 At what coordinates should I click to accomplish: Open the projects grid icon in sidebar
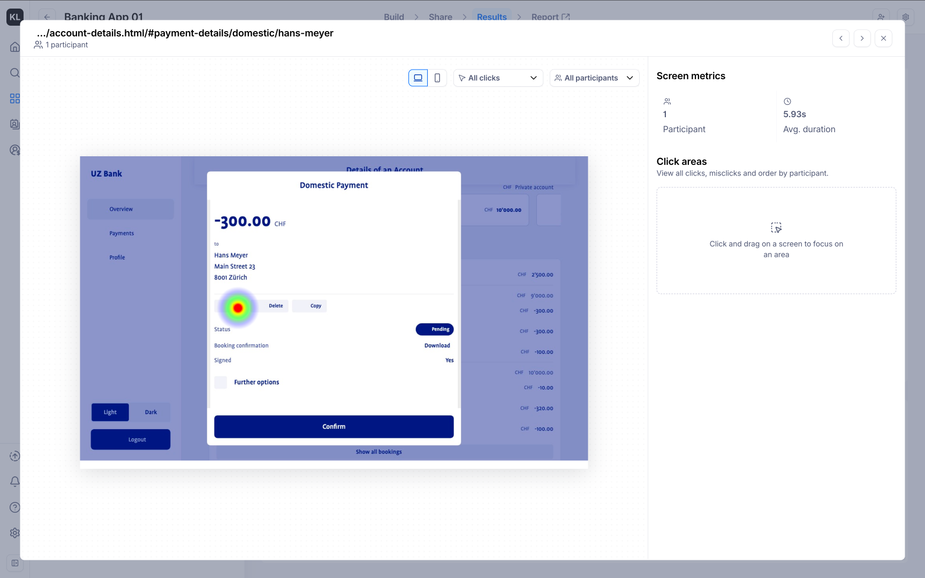point(15,98)
